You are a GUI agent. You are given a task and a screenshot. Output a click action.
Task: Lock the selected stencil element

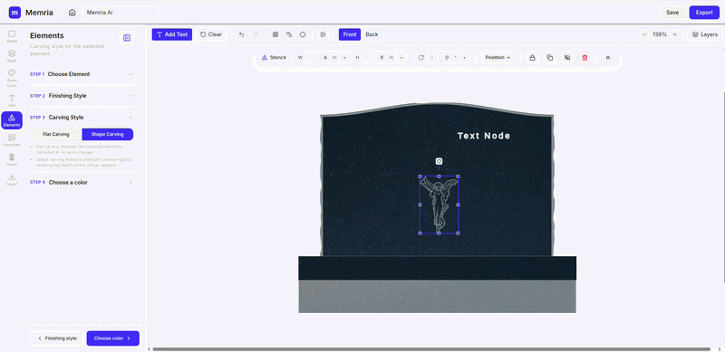pyautogui.click(x=533, y=57)
